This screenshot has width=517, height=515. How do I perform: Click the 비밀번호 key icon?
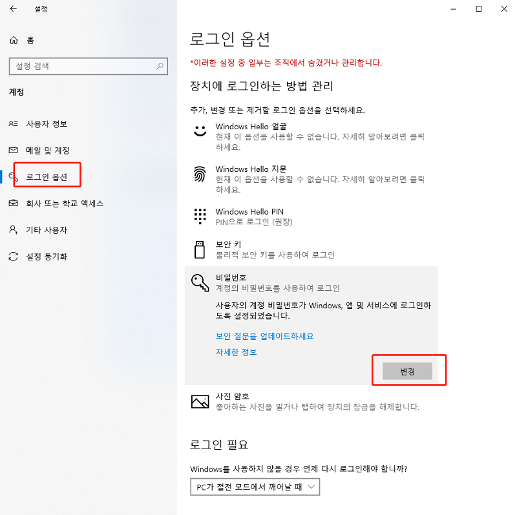[x=200, y=283]
